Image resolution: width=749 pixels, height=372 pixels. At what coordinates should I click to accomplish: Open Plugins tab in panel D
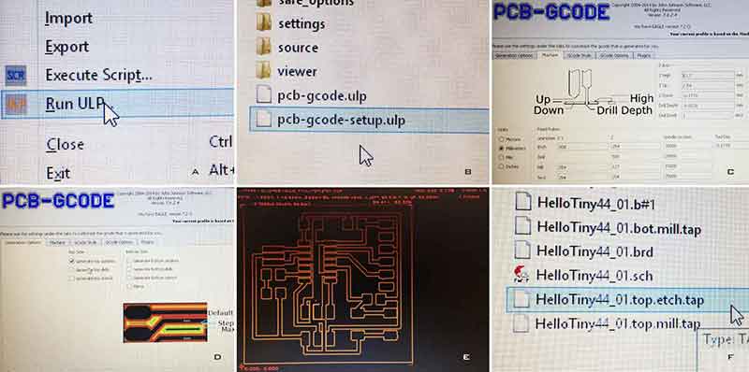pyautogui.click(x=147, y=242)
